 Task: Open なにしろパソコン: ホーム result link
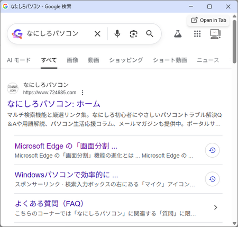click(x=54, y=104)
